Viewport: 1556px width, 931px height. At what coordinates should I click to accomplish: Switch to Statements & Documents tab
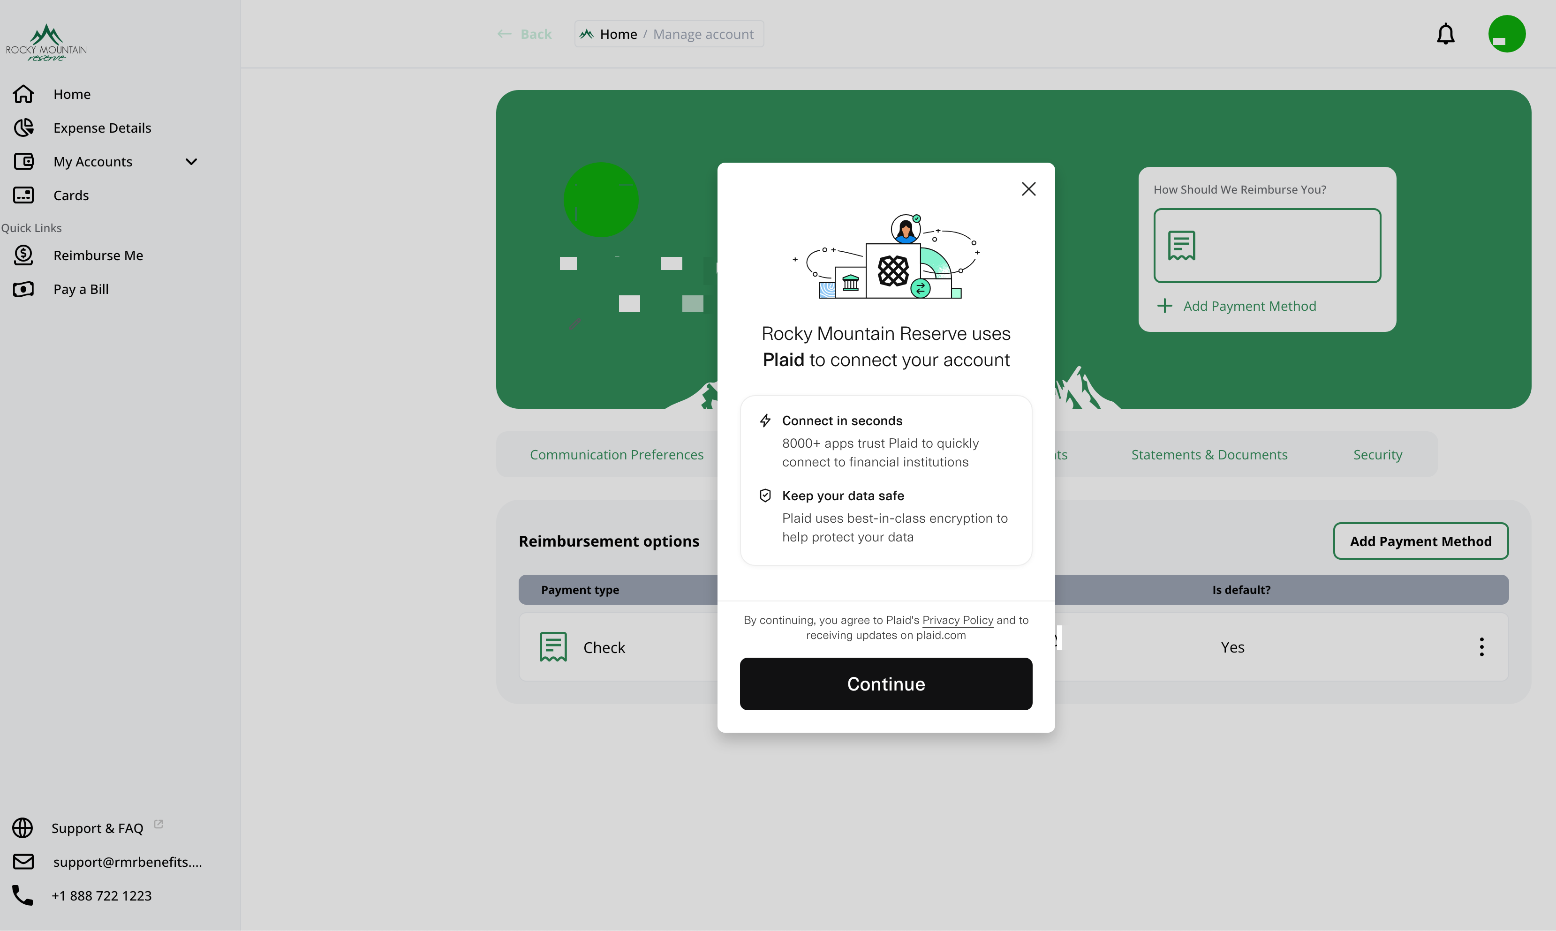[1209, 454]
